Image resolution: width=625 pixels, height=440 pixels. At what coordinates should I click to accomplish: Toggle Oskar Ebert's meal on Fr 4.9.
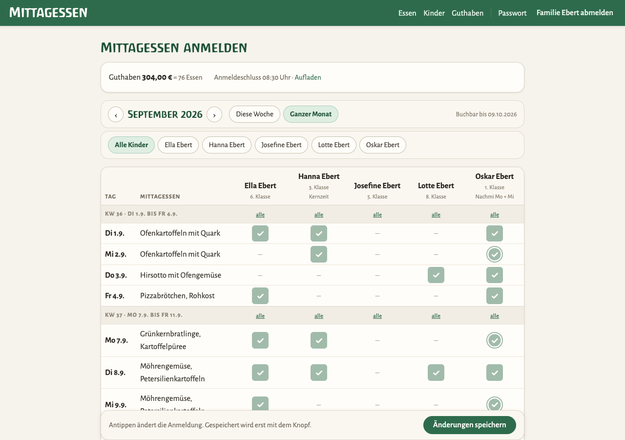pyautogui.click(x=495, y=296)
